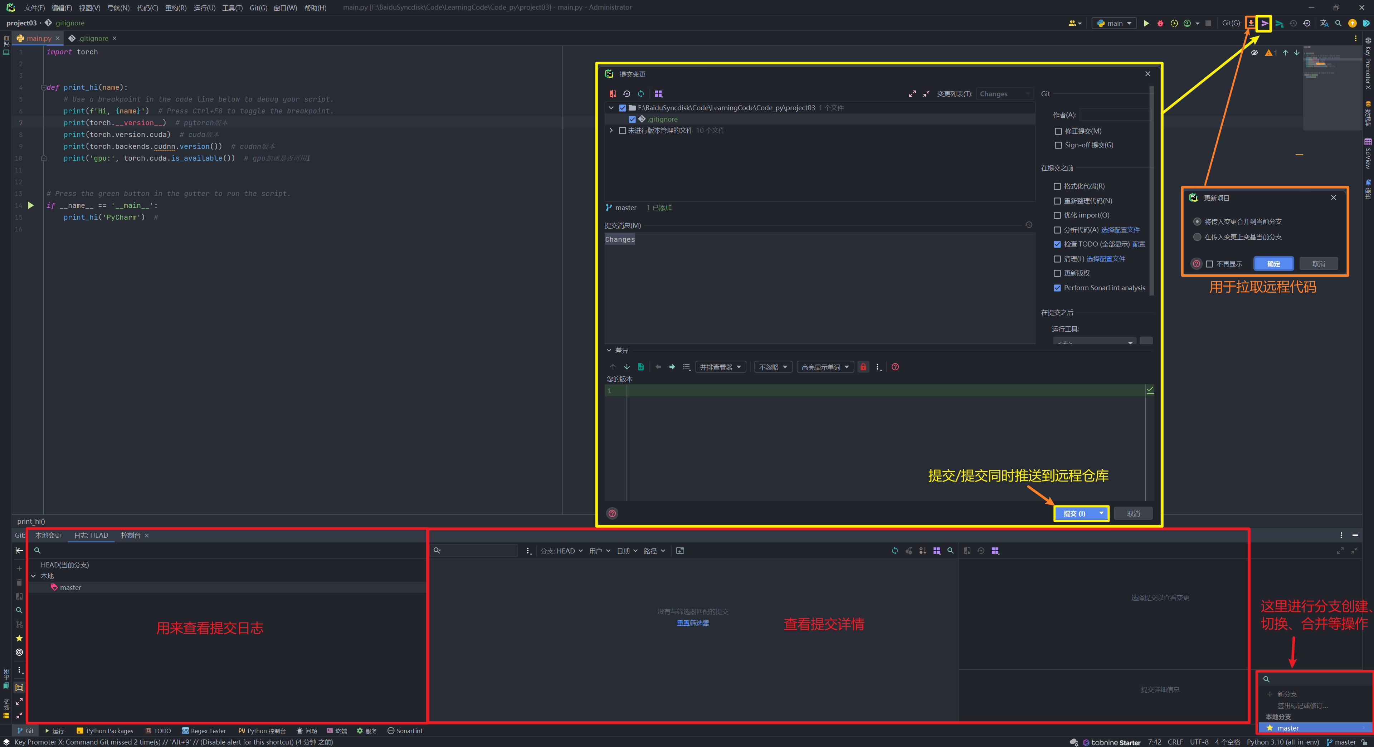Click the red help icon in diff toolbar

click(x=895, y=367)
